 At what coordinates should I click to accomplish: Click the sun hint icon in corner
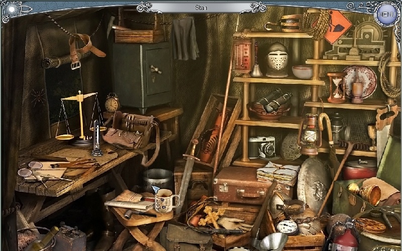(x=12, y=10)
